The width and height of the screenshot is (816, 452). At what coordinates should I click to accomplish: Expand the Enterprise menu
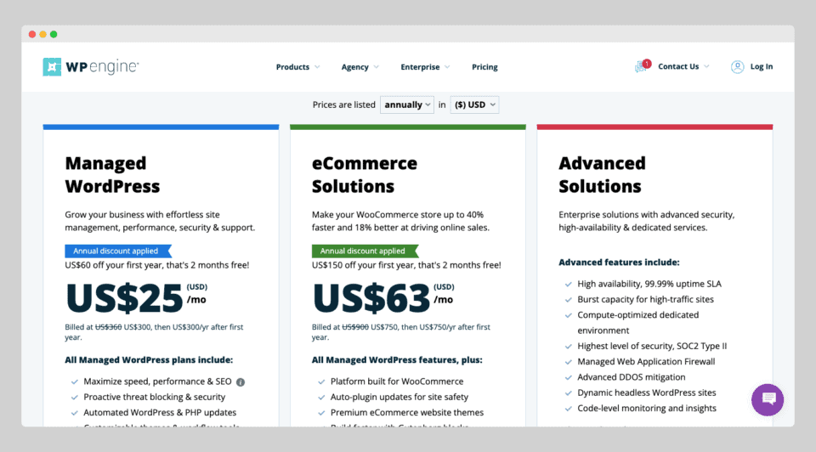point(425,67)
